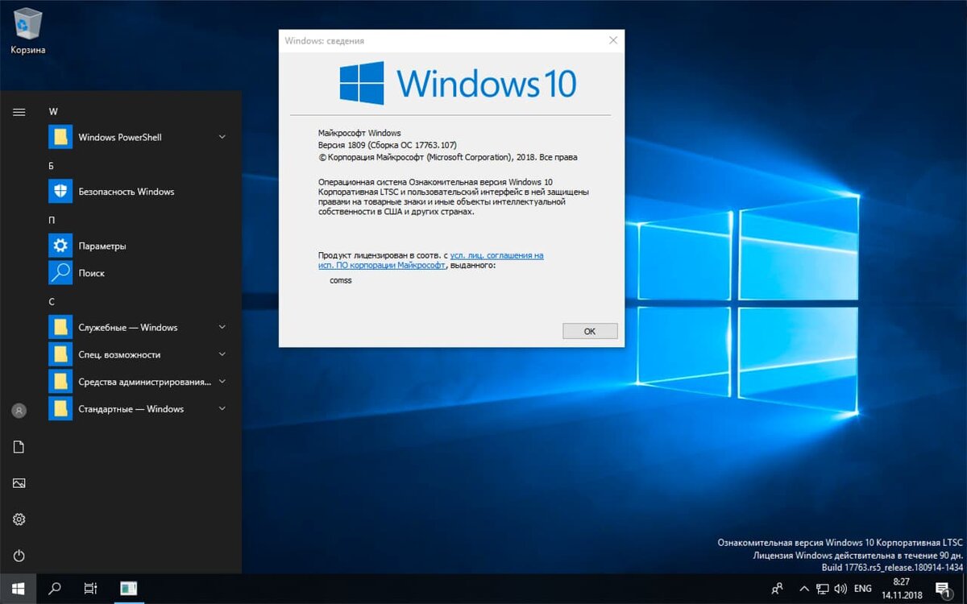Click 'Спец. возможности' label
Viewport: 967px width, 604px height.
[119, 354]
